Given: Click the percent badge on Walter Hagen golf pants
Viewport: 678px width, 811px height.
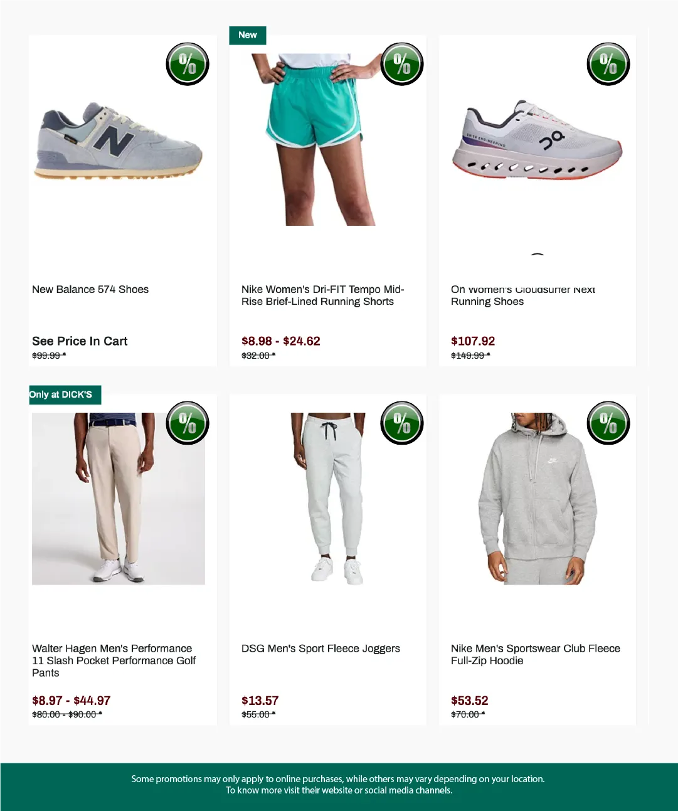Looking at the screenshot, I should click(x=188, y=423).
